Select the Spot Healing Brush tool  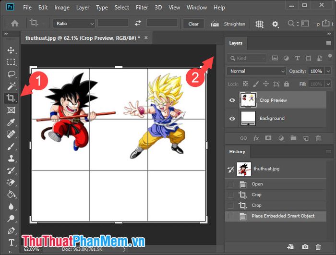coord(11,134)
